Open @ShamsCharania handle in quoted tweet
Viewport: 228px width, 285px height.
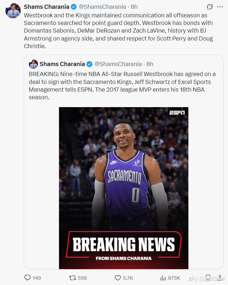(x=118, y=64)
